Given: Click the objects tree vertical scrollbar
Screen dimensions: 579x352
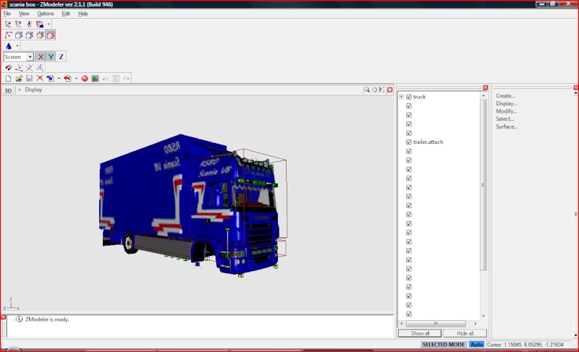Looking at the screenshot, I should coord(483,185).
